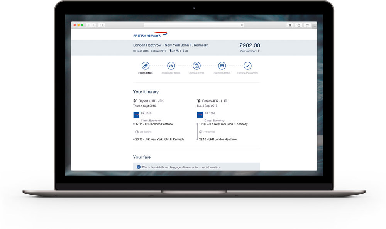Click flight number BA 1594
Screen dimensions: 386x229
tap(210, 113)
